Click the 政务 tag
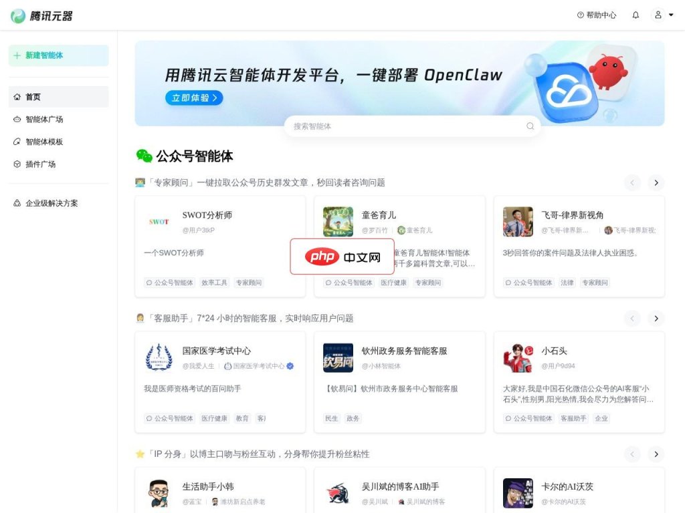 point(353,418)
